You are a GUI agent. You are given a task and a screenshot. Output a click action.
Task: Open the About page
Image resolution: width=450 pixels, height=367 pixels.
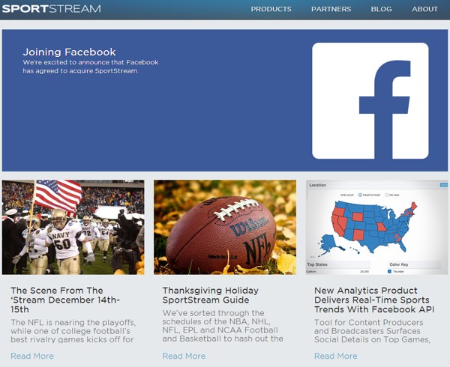(424, 9)
